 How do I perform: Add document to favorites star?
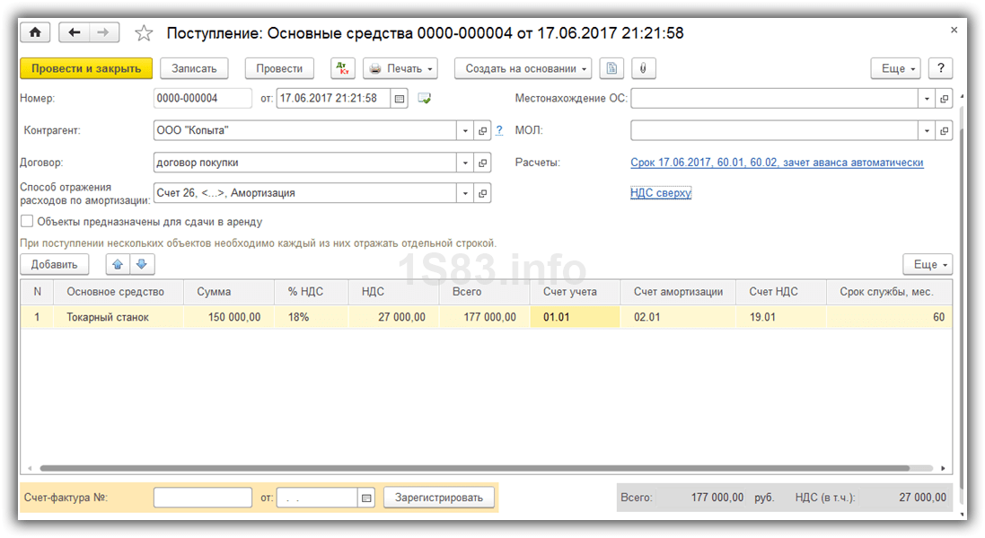(144, 32)
